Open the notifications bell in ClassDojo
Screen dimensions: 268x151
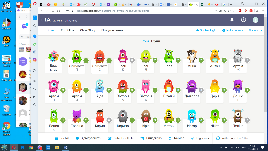click(x=232, y=20)
